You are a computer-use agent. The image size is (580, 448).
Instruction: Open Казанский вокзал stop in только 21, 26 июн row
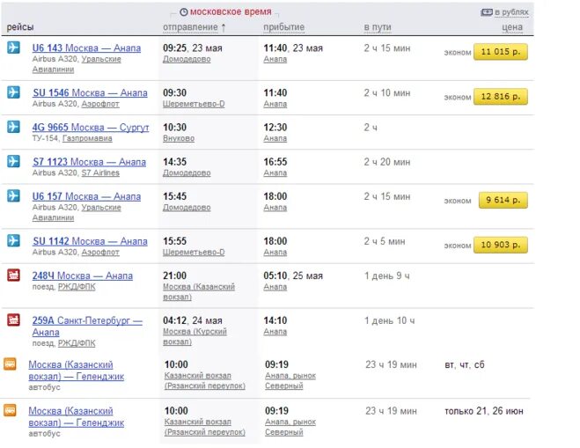[x=205, y=427]
